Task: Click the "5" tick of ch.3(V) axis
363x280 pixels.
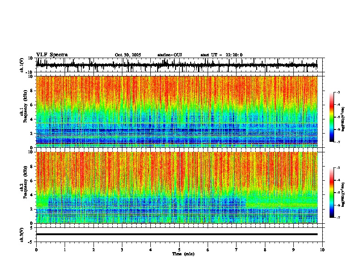Action: point(32,228)
